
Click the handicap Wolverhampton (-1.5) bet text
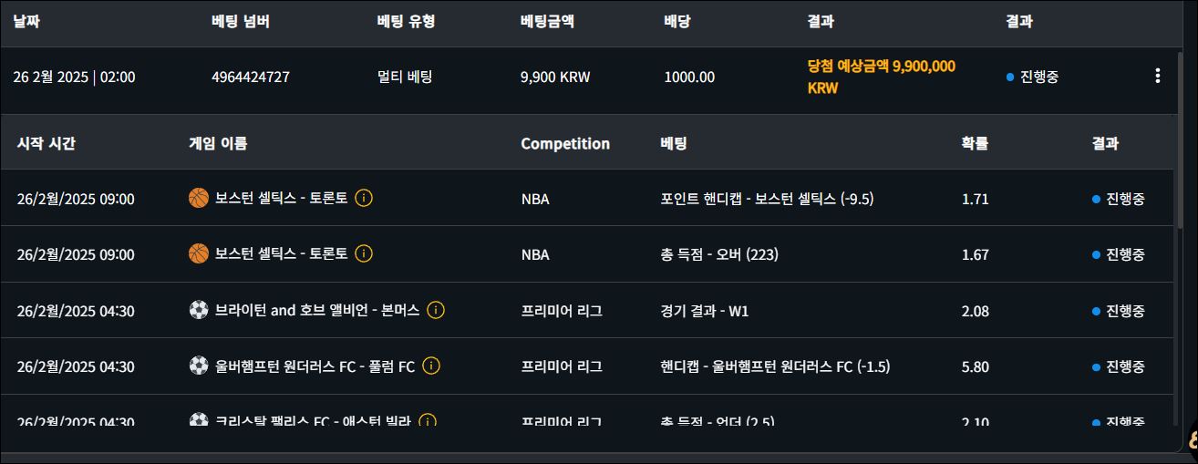(x=775, y=366)
